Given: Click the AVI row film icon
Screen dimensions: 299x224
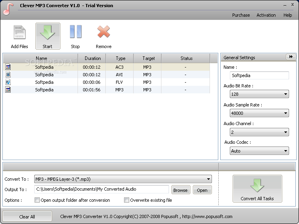Looking at the screenshot, I should coord(8,75).
